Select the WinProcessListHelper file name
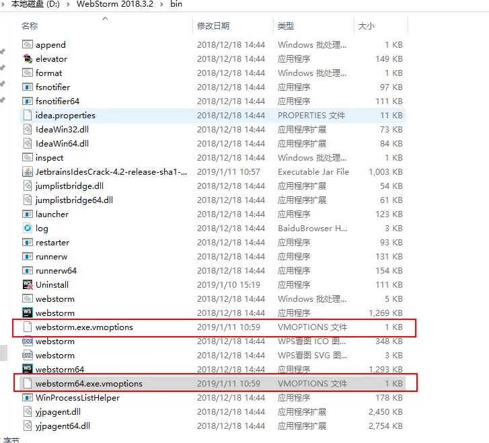 pyautogui.click(x=77, y=397)
